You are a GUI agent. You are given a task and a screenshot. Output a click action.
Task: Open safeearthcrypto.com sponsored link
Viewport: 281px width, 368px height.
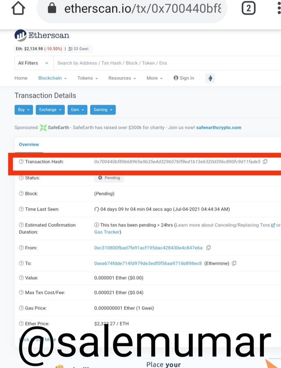pos(219,127)
